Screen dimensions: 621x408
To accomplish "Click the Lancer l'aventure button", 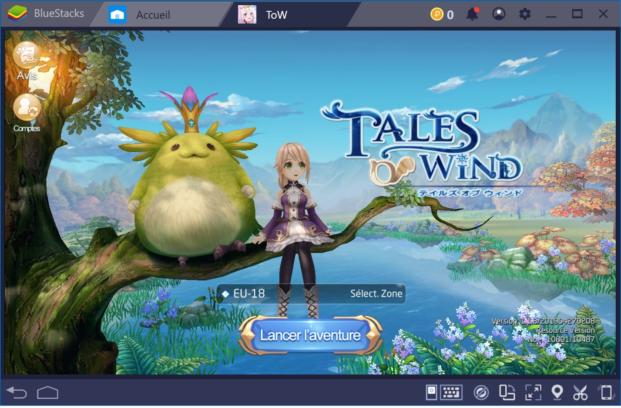I will pyautogui.click(x=310, y=335).
